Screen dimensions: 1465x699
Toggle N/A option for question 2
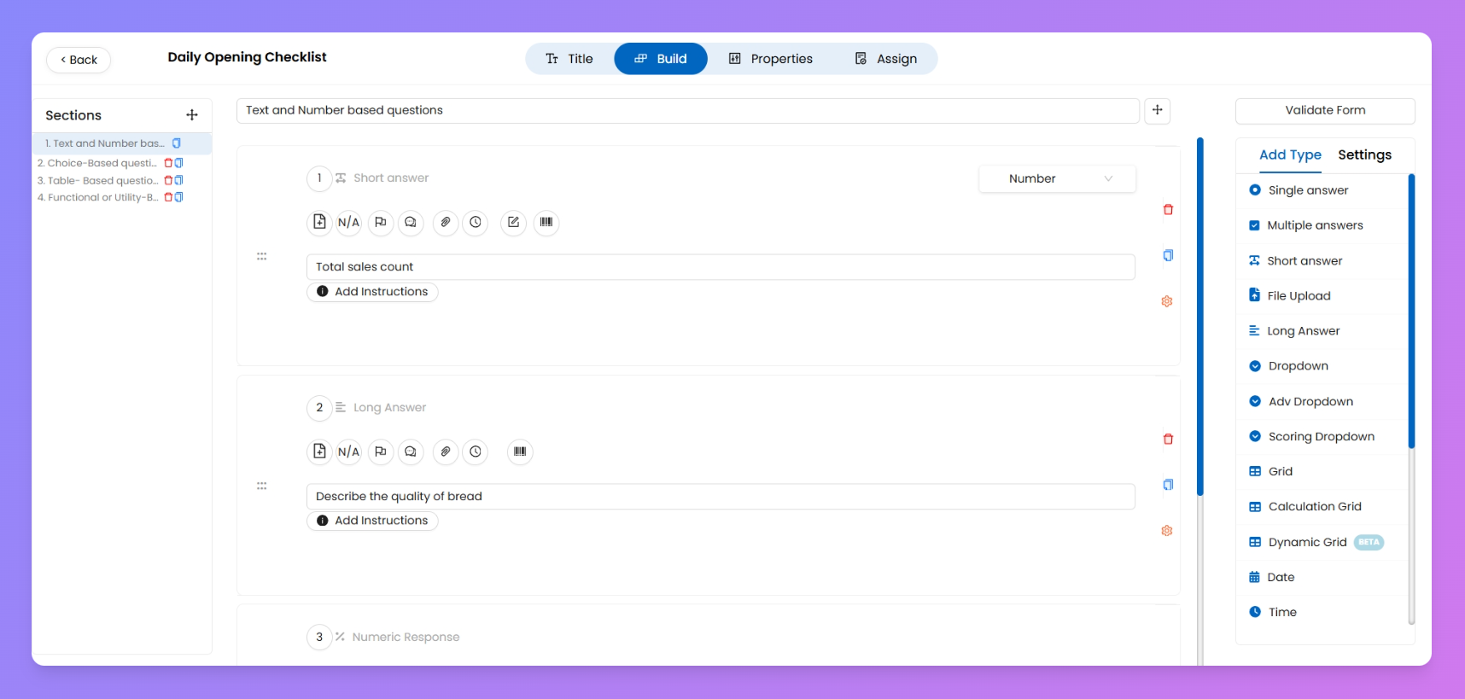pyautogui.click(x=348, y=451)
